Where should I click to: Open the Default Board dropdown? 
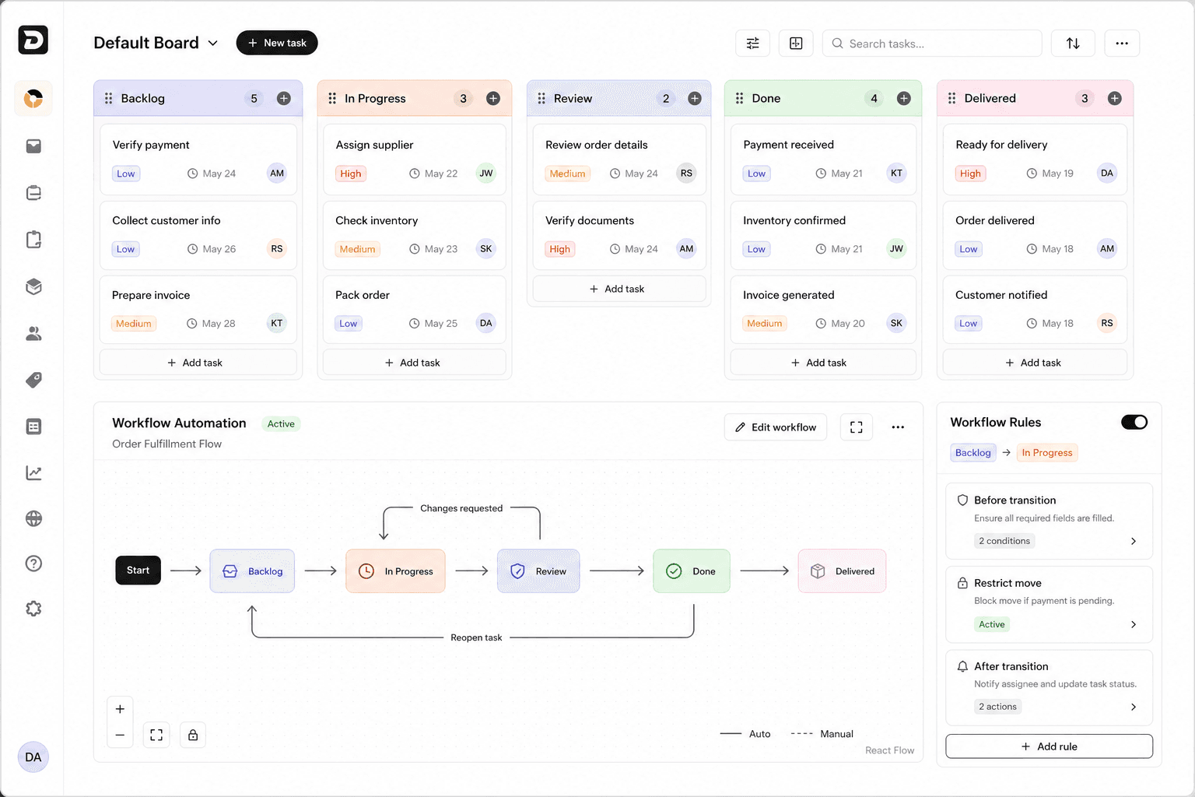(x=156, y=43)
